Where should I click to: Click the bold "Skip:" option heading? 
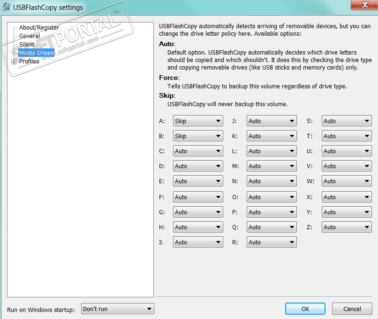click(x=167, y=96)
